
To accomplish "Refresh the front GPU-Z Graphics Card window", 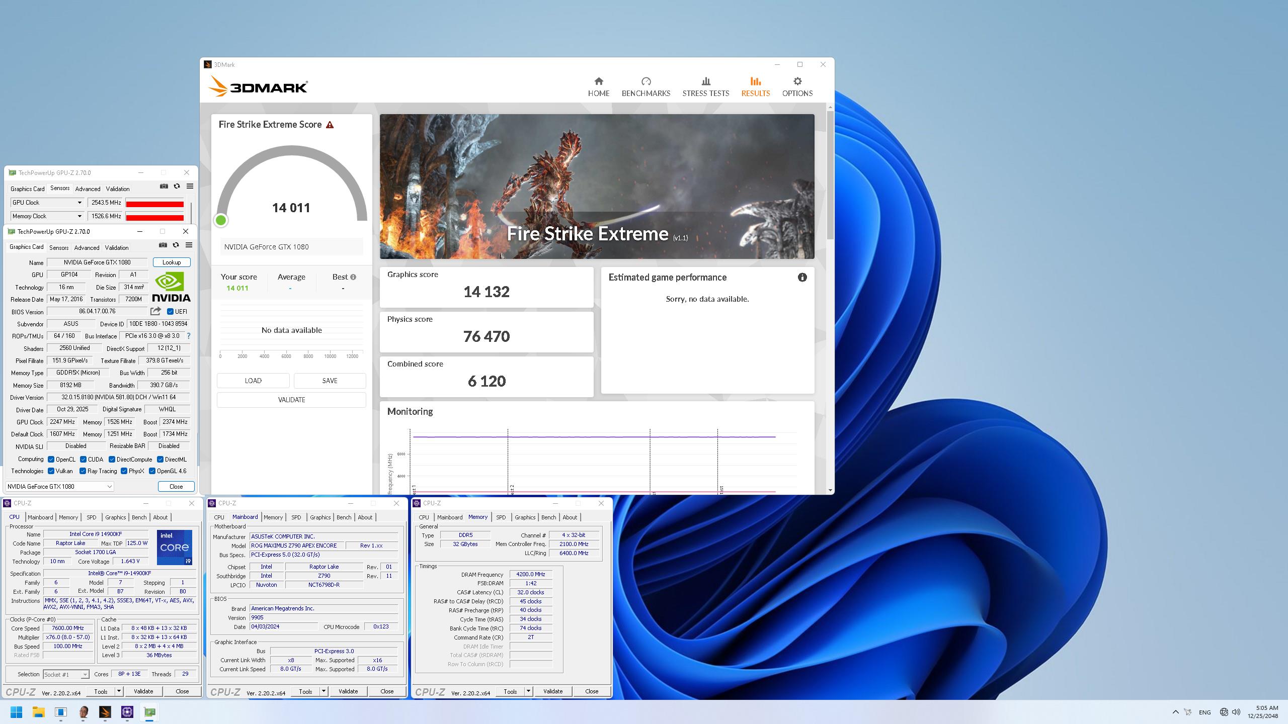I will tap(176, 245).
